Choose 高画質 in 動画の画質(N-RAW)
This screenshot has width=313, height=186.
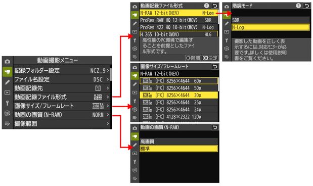click(178, 142)
